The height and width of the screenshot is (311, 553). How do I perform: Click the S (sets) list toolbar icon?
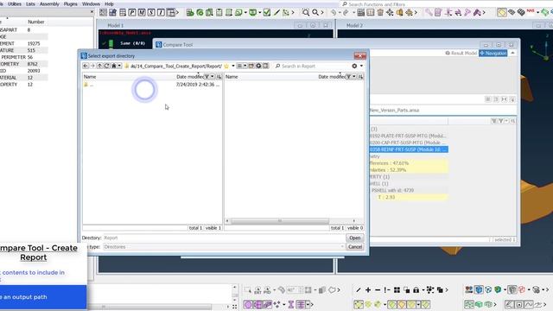tap(151, 13)
